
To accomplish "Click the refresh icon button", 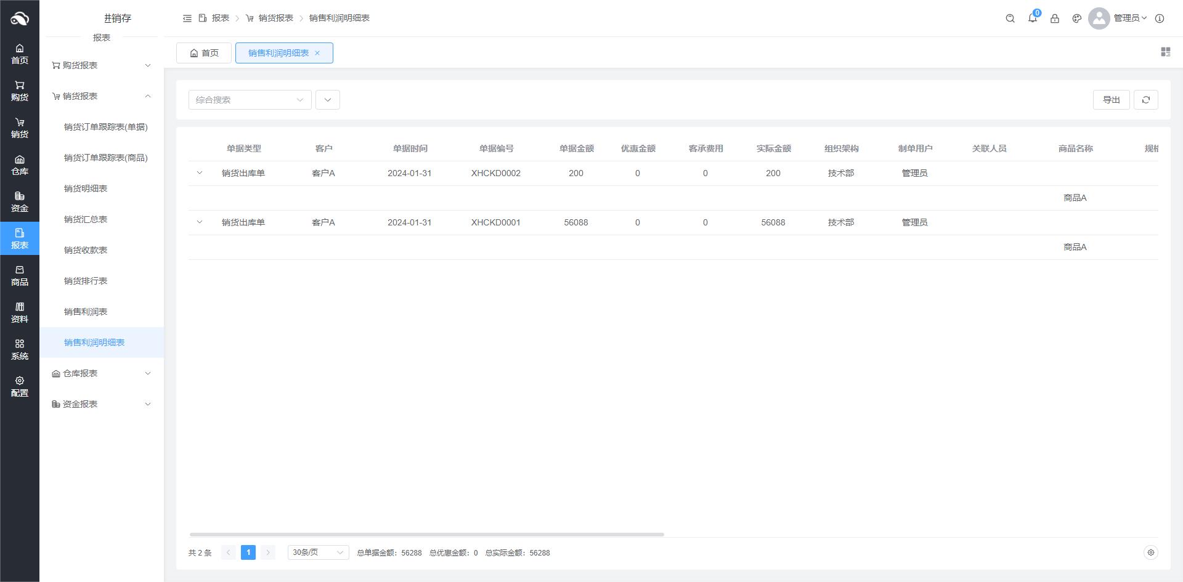I will click(1145, 100).
